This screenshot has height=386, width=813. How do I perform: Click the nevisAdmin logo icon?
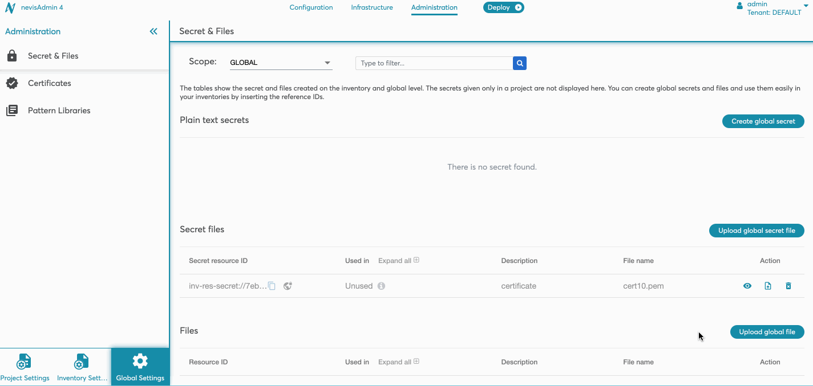10,8
